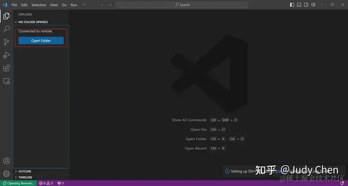Show more menus via the ellipsis
Screen dimensions: 348x186
84,5
